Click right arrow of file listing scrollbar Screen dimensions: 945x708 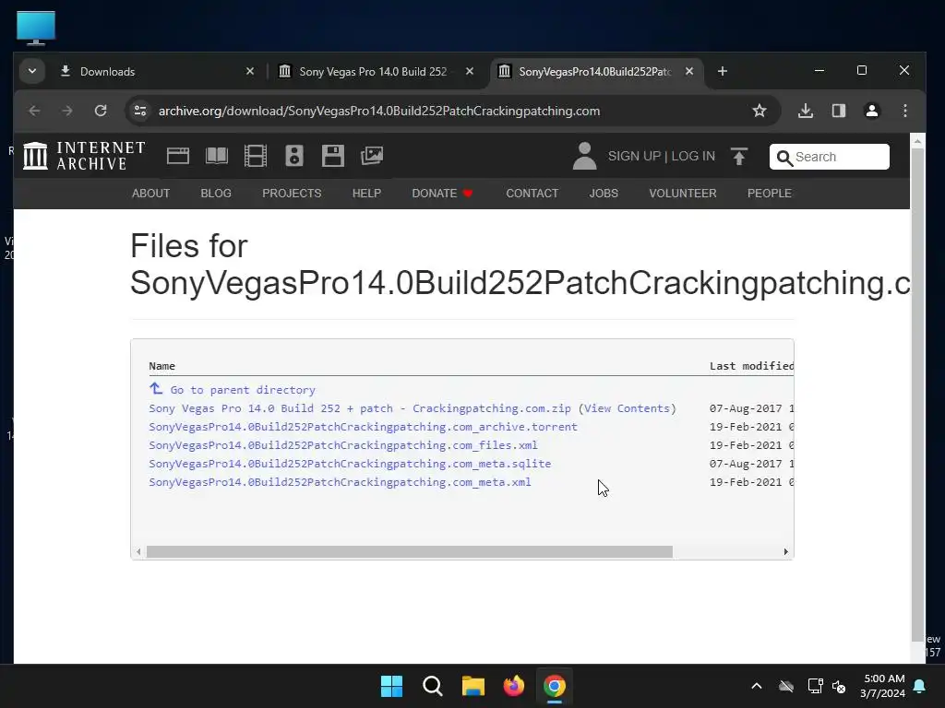[786, 552]
